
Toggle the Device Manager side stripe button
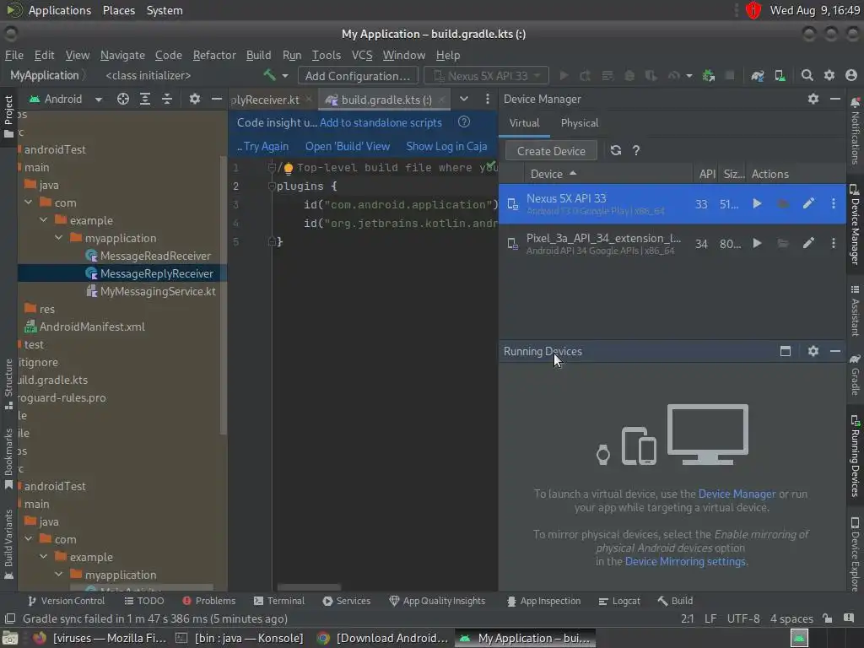(856, 224)
